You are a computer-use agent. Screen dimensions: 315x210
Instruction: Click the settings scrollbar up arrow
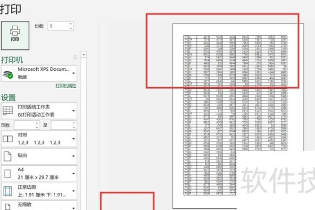tap(83, 55)
